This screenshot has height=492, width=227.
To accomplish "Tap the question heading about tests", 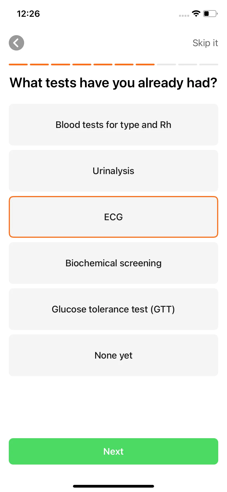I will [x=113, y=83].
